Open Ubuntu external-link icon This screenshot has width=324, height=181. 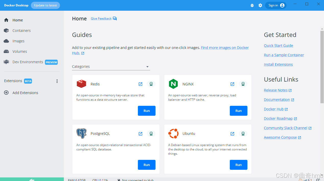pyautogui.click(x=232, y=134)
